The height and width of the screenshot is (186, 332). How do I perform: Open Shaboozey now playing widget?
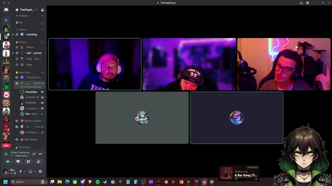pyautogui.click(x=239, y=173)
